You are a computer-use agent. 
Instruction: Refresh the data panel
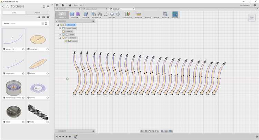pyautogui.click(x=44, y=7)
